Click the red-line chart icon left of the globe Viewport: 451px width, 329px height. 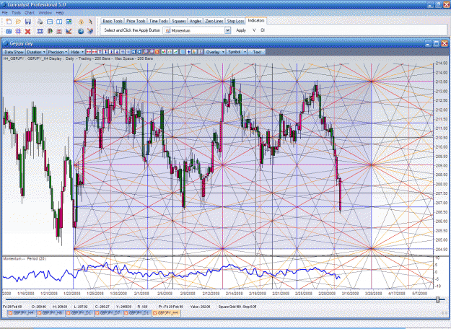click(x=69, y=31)
